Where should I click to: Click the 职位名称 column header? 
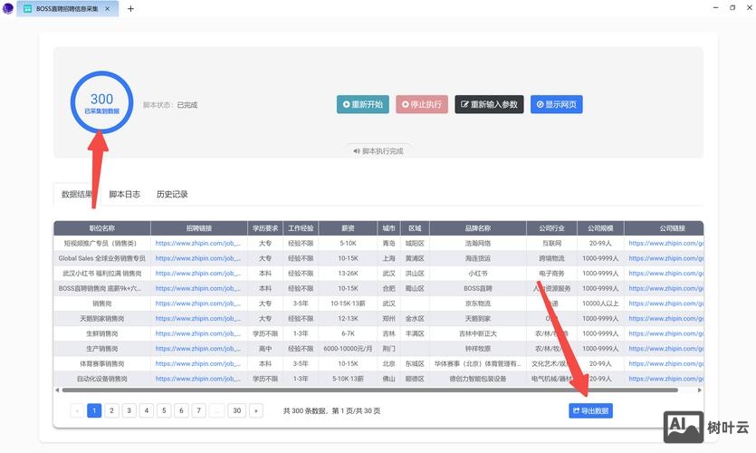(x=101, y=228)
